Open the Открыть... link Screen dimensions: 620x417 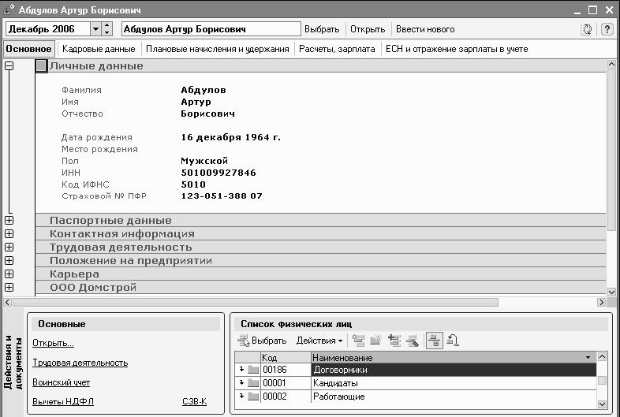click(x=53, y=343)
